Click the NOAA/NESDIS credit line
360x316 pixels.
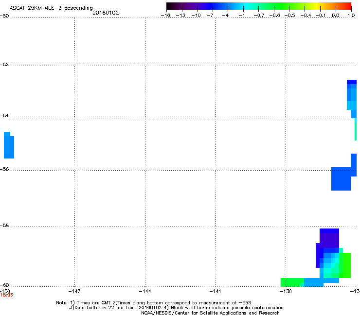(210, 313)
